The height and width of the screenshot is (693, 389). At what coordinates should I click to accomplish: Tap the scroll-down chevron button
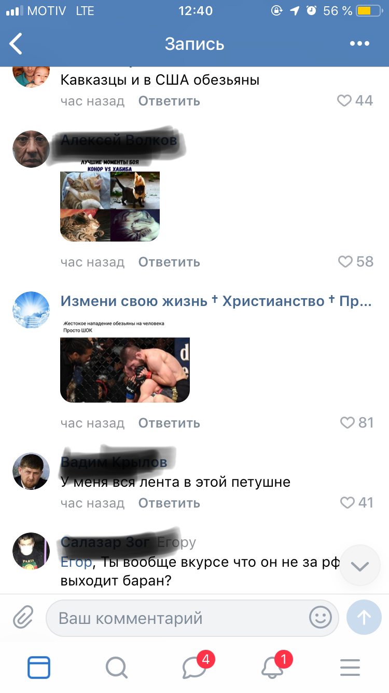point(360,566)
